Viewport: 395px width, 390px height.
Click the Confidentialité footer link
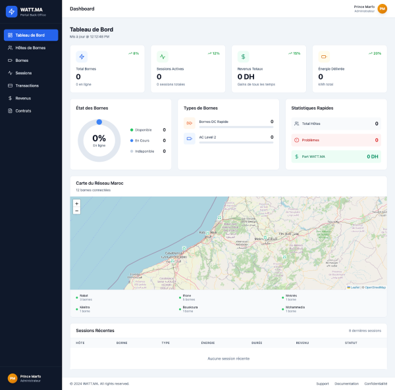coord(375,383)
